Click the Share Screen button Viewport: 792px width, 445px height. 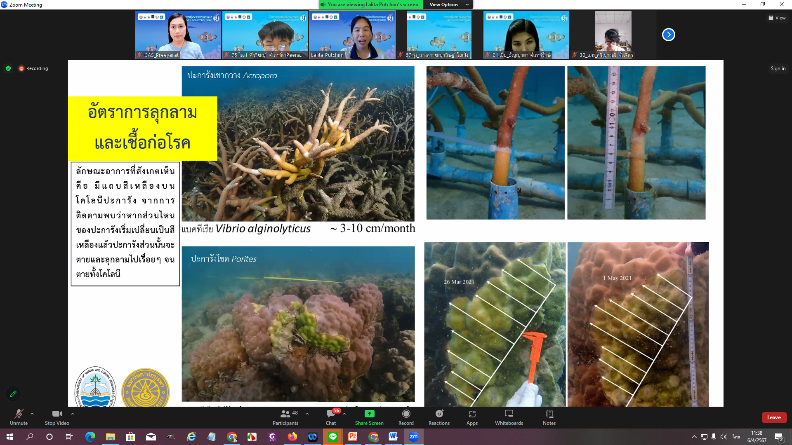point(369,417)
